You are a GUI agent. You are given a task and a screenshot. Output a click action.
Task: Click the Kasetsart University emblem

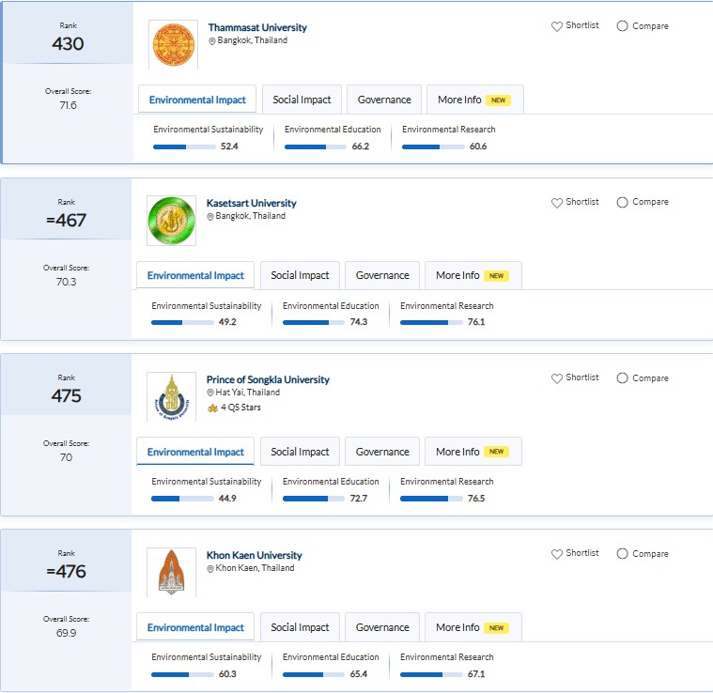(171, 221)
